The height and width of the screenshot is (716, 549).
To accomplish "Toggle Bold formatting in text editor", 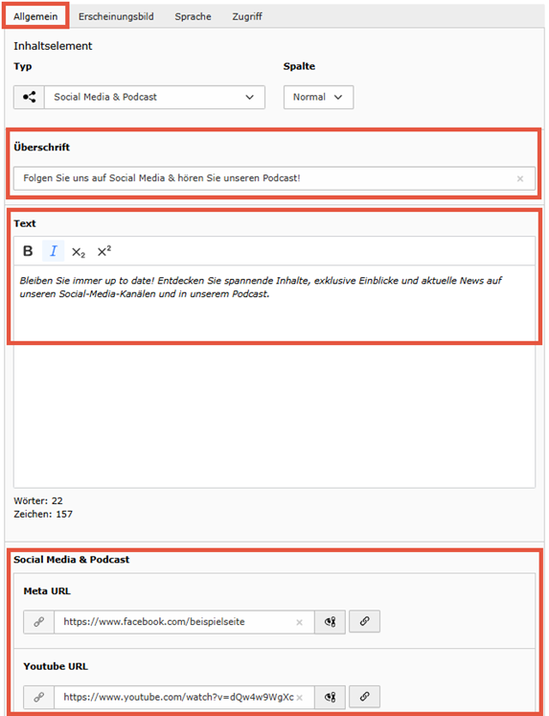I will (29, 251).
